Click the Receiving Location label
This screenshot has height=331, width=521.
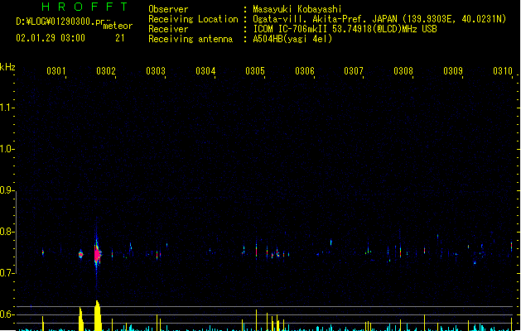193,19
